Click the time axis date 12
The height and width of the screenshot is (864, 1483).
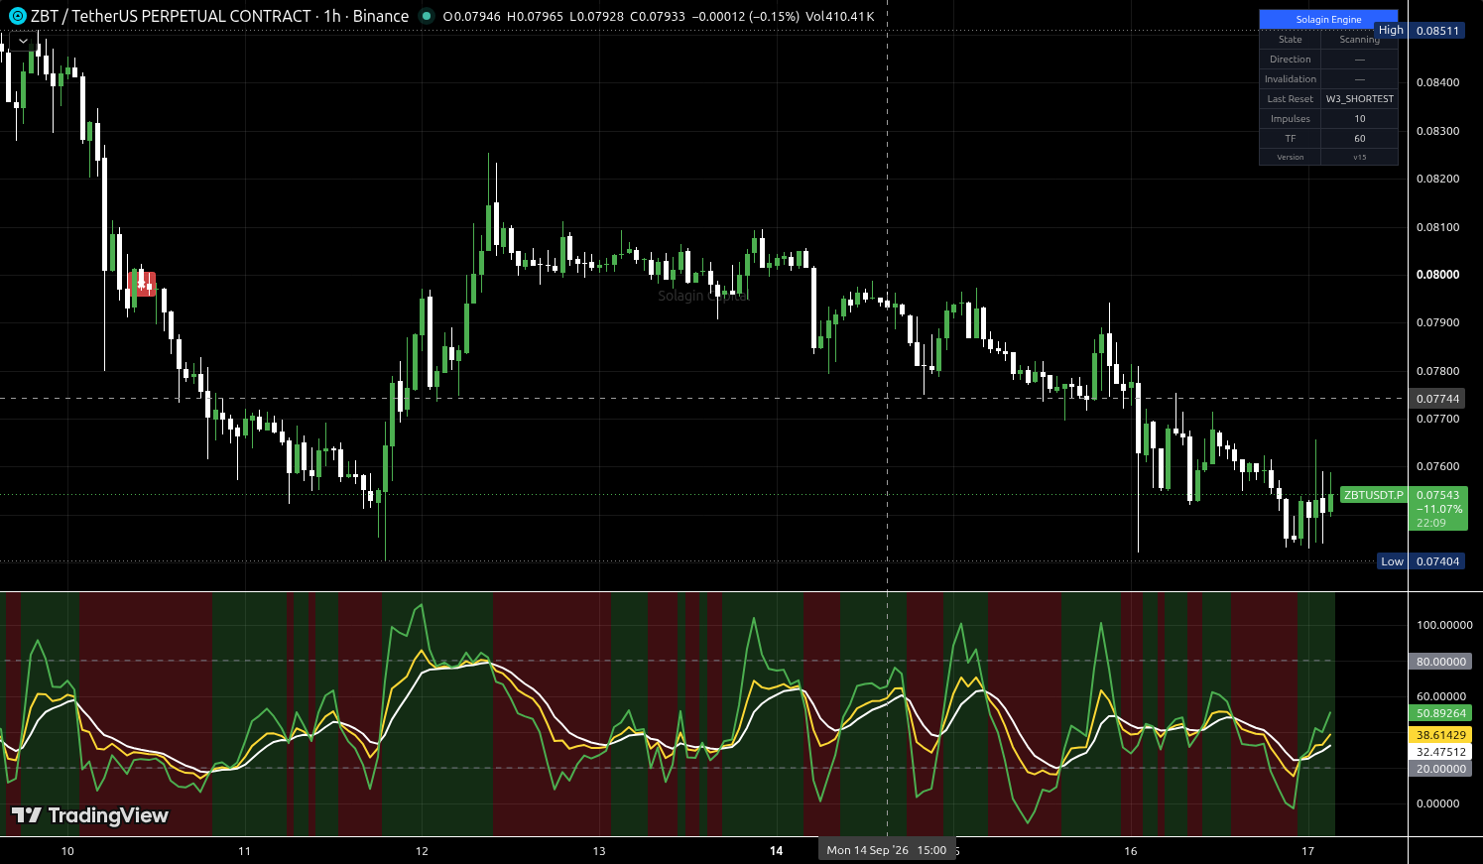[422, 850]
